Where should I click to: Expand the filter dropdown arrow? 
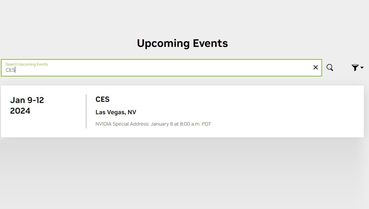[x=362, y=68]
